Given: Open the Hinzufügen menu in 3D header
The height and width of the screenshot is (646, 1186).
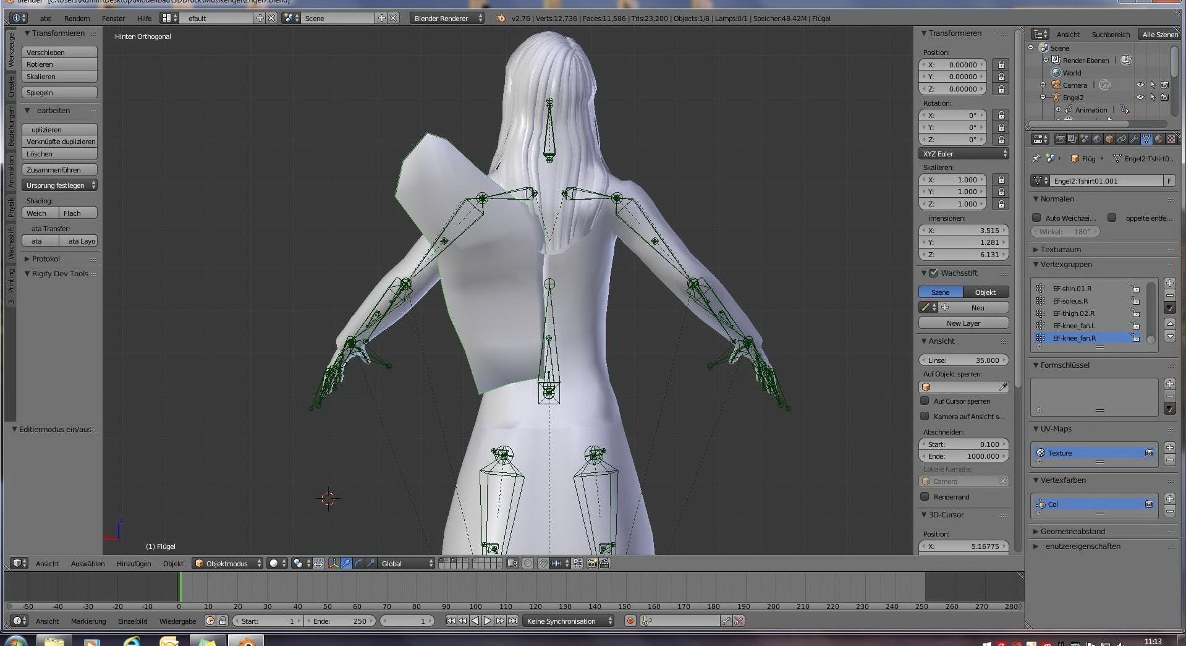Looking at the screenshot, I should [133, 563].
